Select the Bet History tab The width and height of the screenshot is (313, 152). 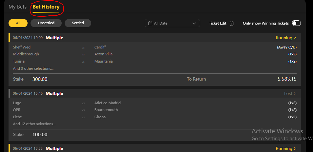[x=46, y=7]
